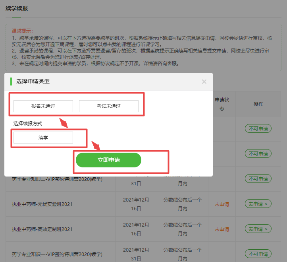Choose 续学 as the renewal method

[43, 138]
